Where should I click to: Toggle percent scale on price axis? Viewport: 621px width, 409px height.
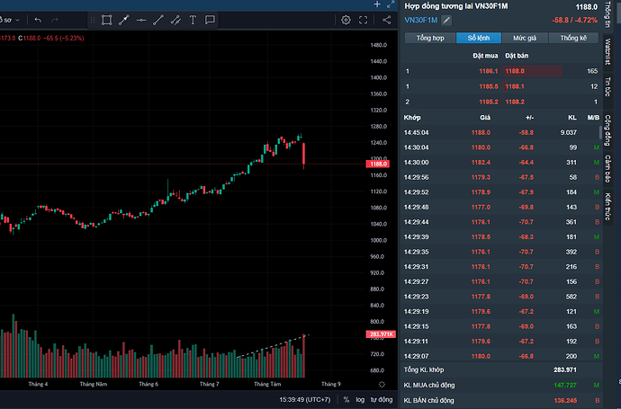point(346,399)
